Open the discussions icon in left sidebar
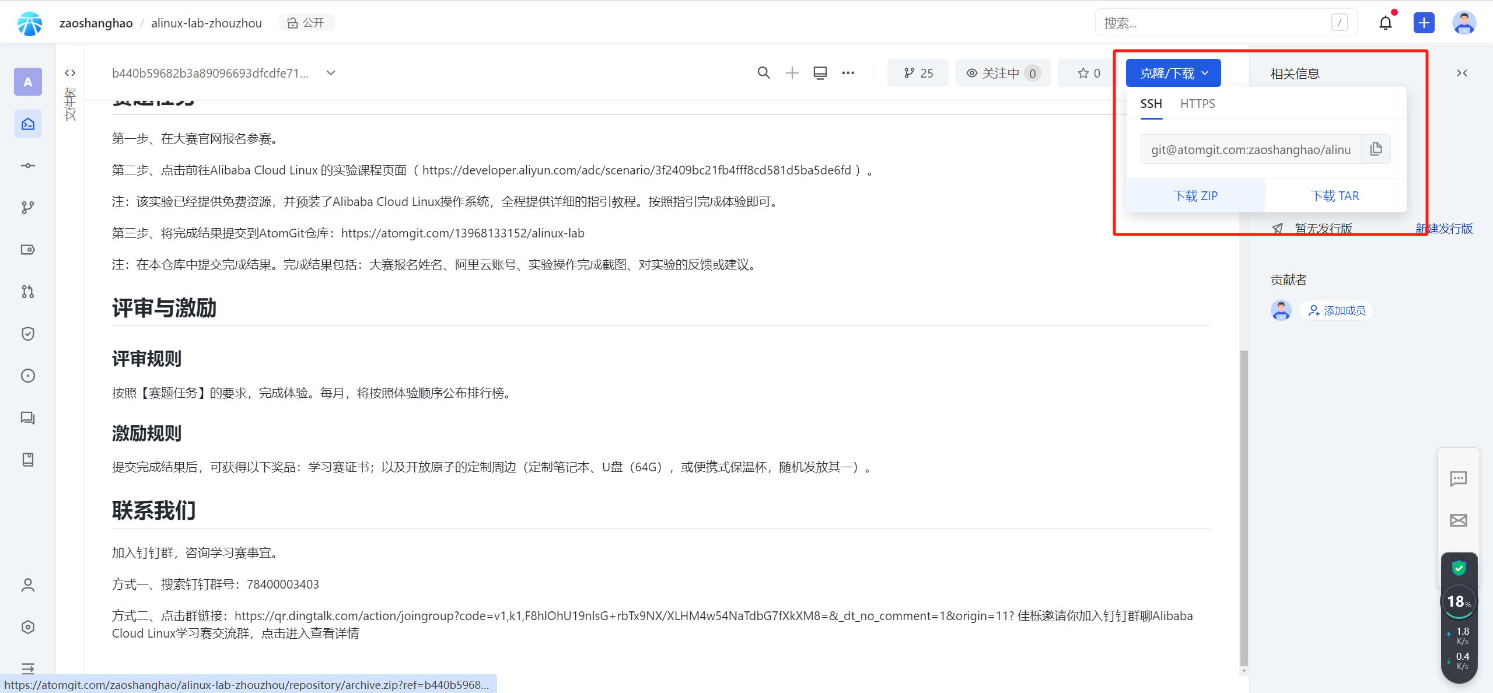The width and height of the screenshot is (1493, 693). (27, 418)
